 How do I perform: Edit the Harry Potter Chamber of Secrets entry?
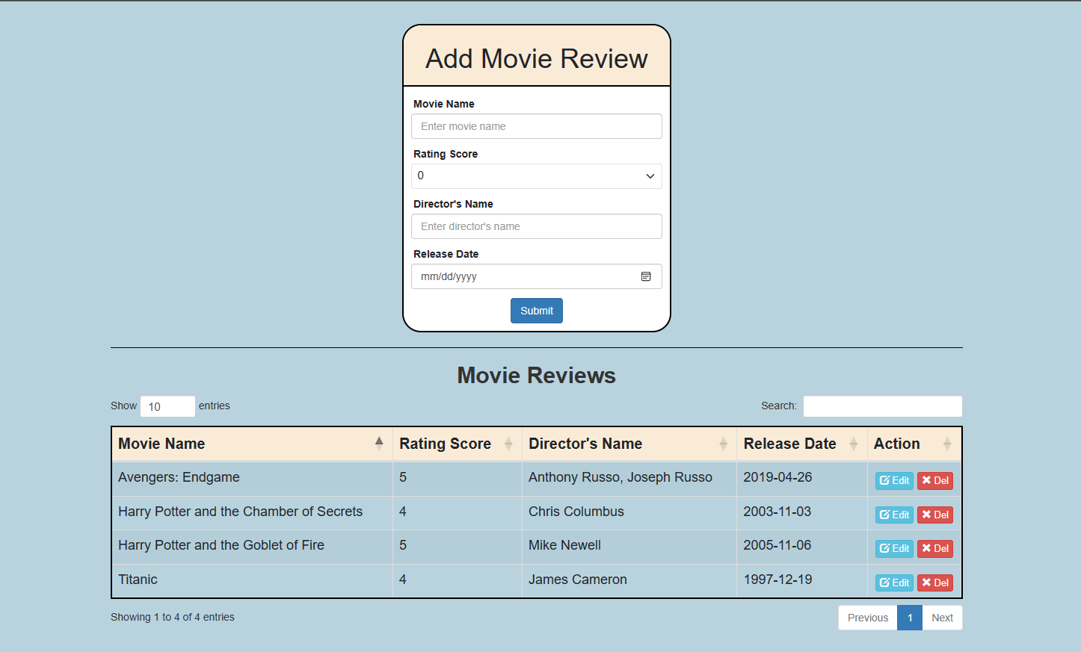(x=894, y=515)
